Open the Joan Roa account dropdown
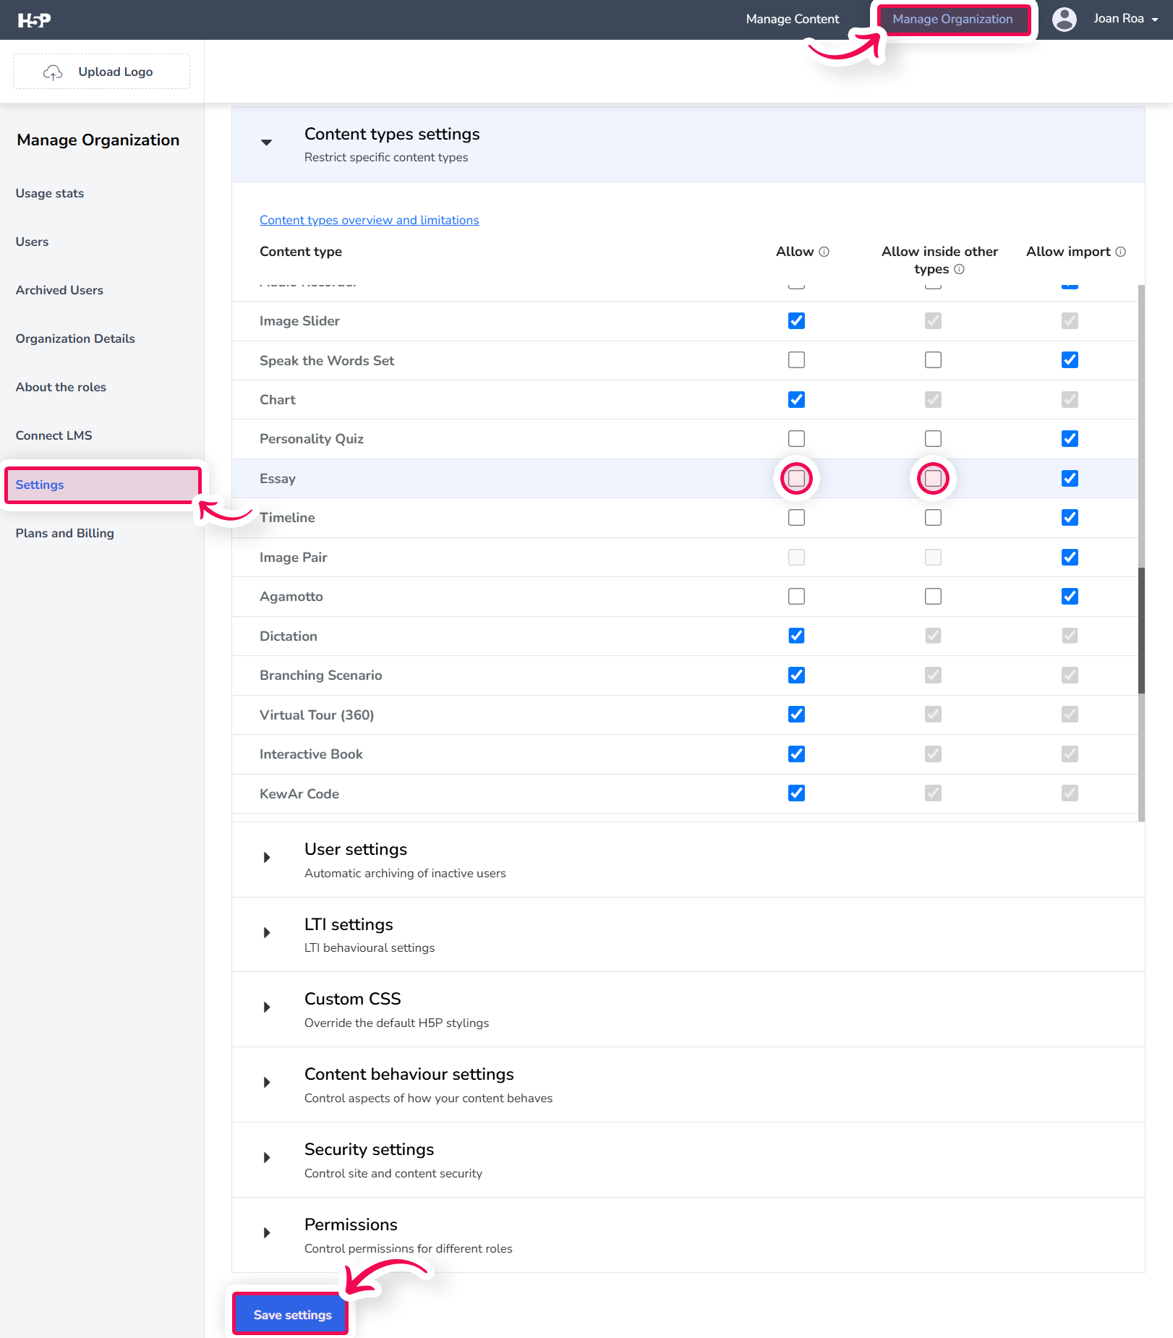This screenshot has width=1173, height=1338. point(1125,19)
